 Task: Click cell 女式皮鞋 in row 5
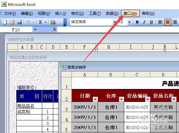[x=163, y=127]
